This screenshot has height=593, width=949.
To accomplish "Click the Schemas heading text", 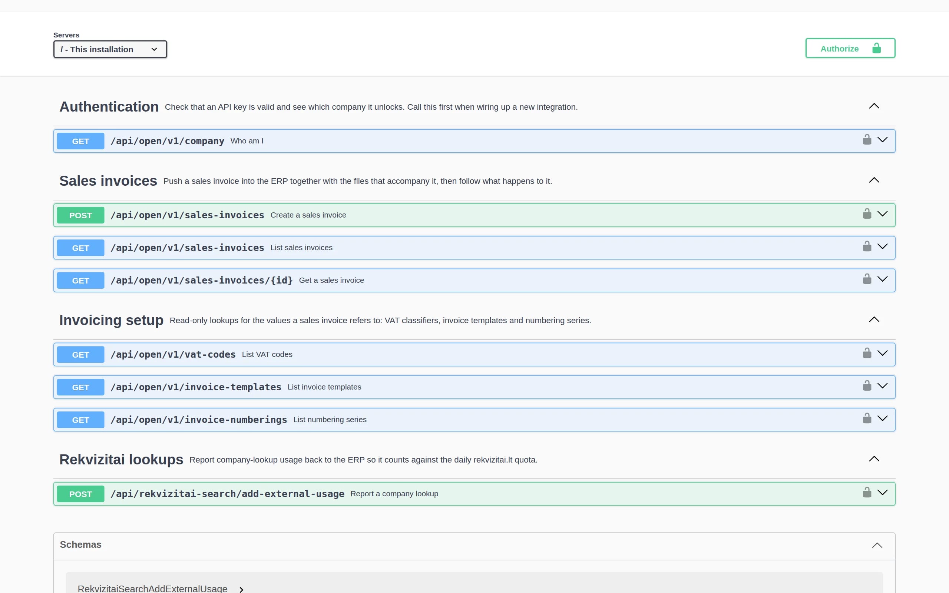I will coord(80,544).
